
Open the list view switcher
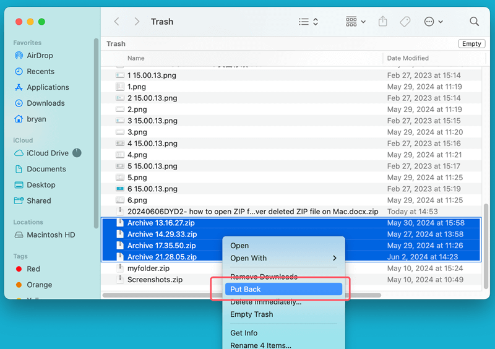(308, 22)
